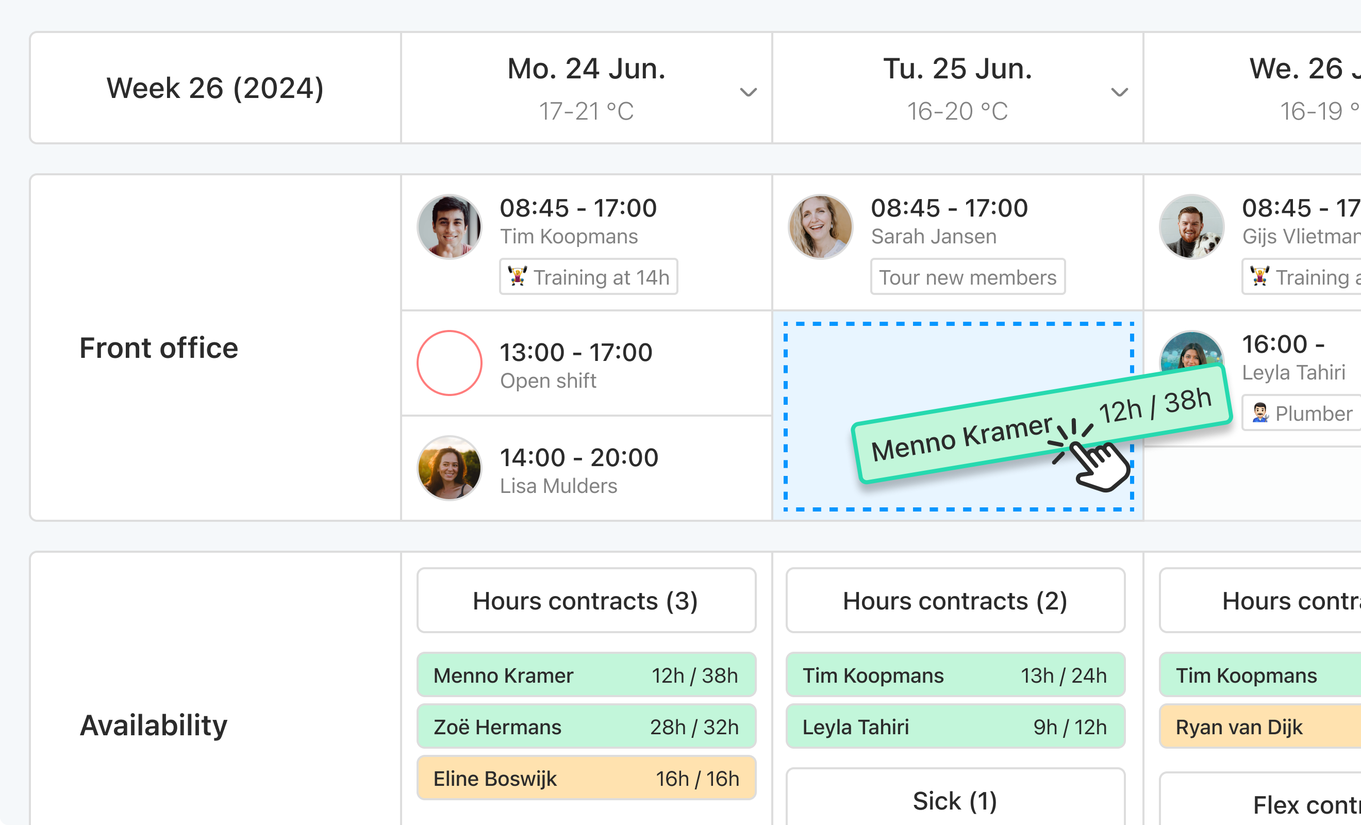The height and width of the screenshot is (825, 1361).
Task: Click the weightlifter icon on Tim's training badge
Action: [518, 277]
